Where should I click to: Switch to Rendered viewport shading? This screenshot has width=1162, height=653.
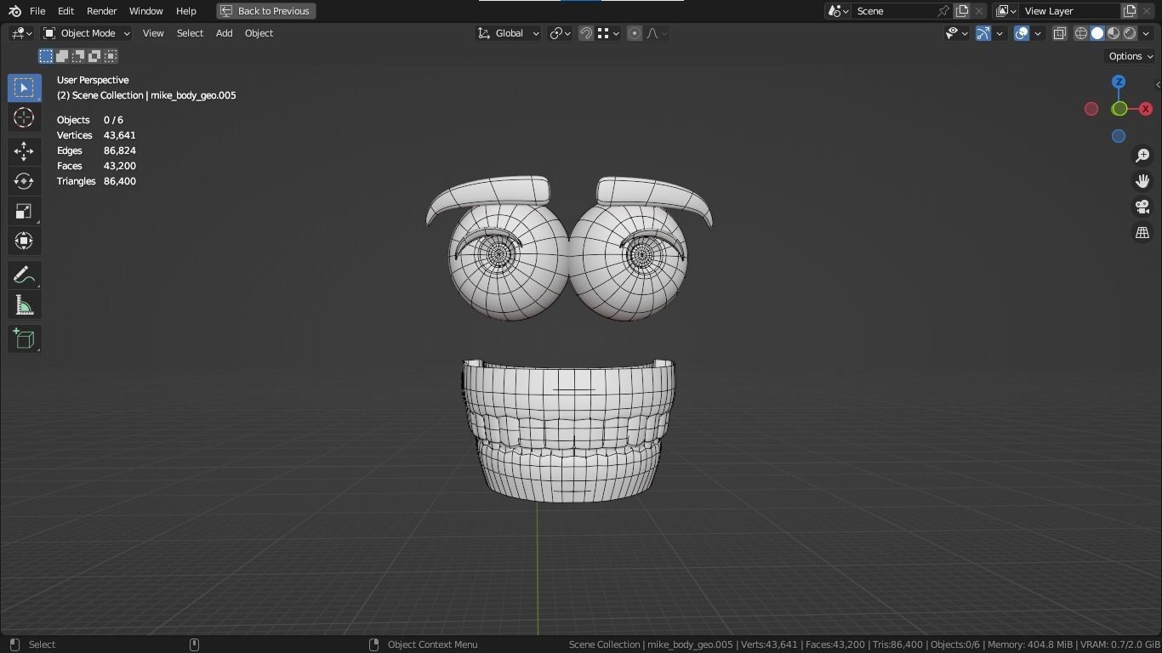pyautogui.click(x=1130, y=33)
